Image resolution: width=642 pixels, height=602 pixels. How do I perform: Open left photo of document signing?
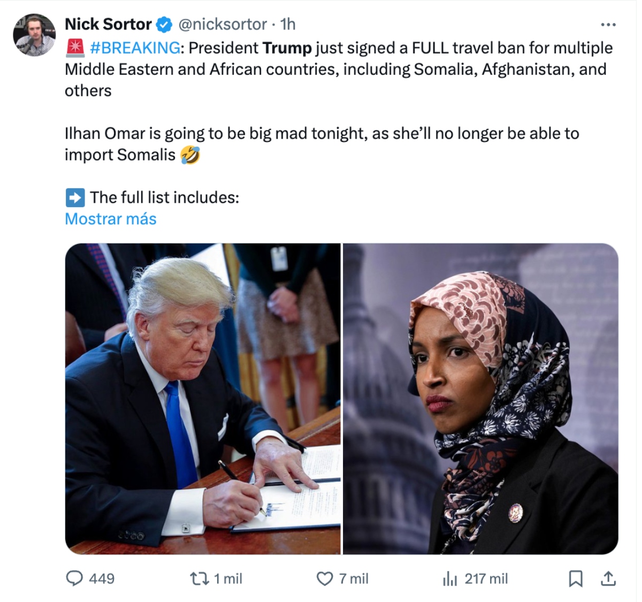point(203,399)
